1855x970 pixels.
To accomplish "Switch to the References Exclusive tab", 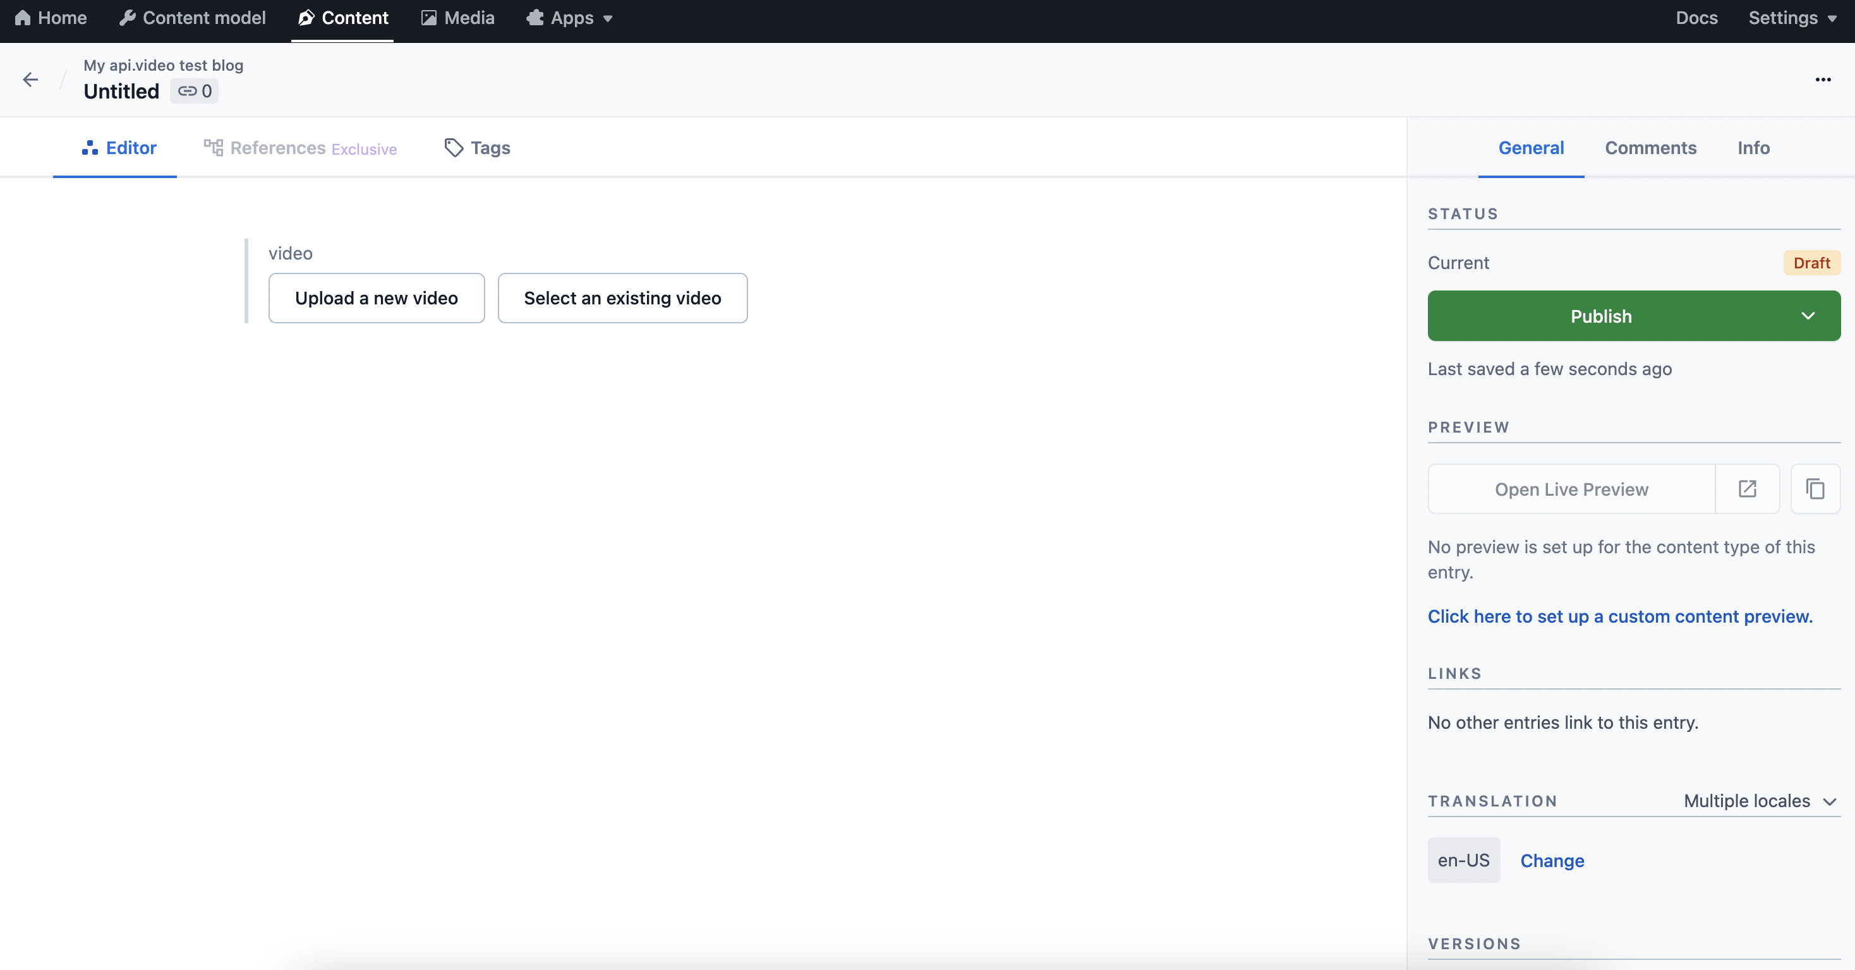I will click(300, 148).
